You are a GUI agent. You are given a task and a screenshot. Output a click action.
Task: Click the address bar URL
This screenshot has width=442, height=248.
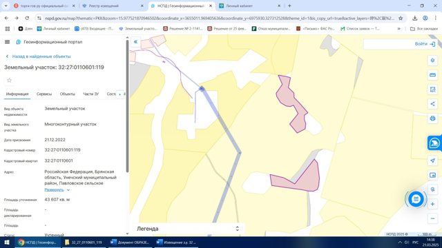tap(220, 19)
